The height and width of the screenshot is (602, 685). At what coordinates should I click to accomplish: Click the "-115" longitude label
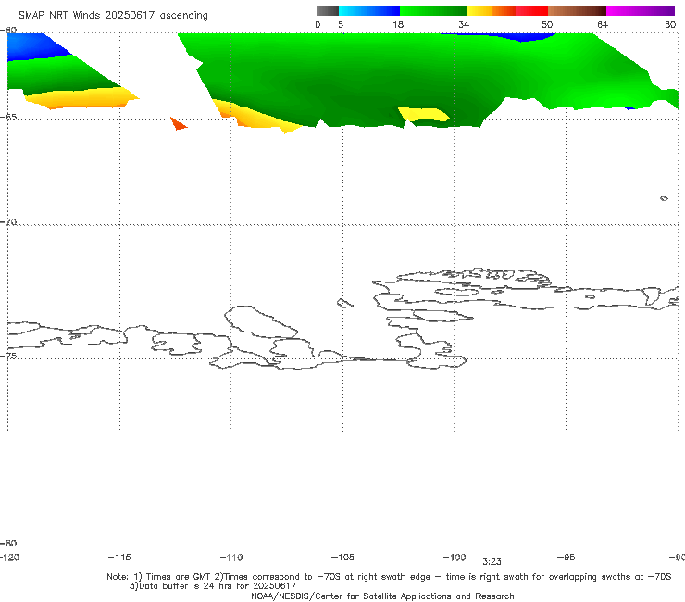pyautogui.click(x=119, y=557)
